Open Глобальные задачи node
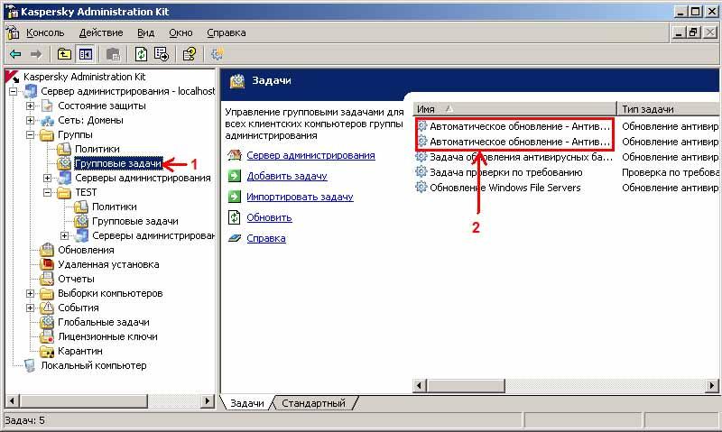Viewport: 722px width, 432px height. (104, 323)
